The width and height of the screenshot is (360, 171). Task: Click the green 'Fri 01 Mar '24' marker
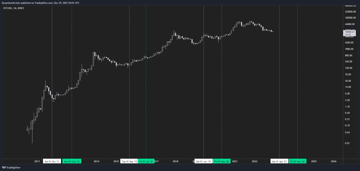[298, 161]
